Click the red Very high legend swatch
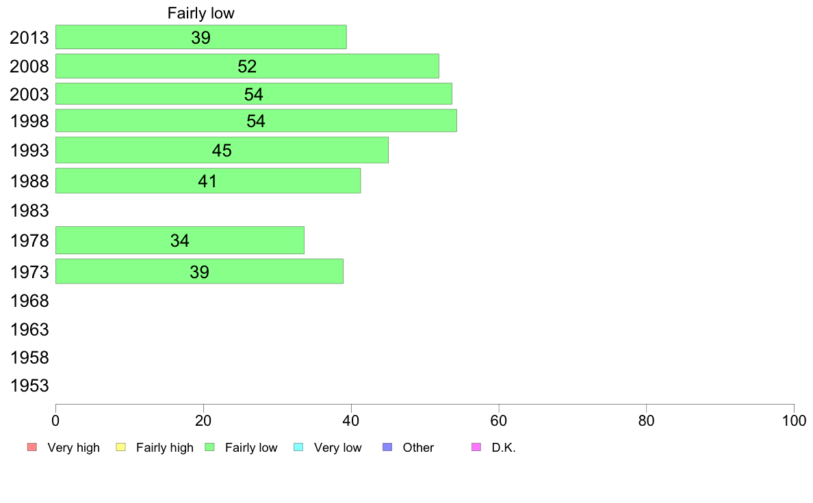Screen dimensions: 813x503 click(x=31, y=448)
